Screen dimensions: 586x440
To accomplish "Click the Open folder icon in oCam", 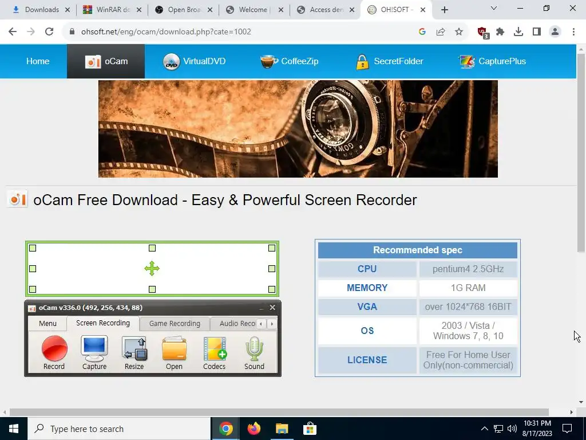I will pos(174,348).
